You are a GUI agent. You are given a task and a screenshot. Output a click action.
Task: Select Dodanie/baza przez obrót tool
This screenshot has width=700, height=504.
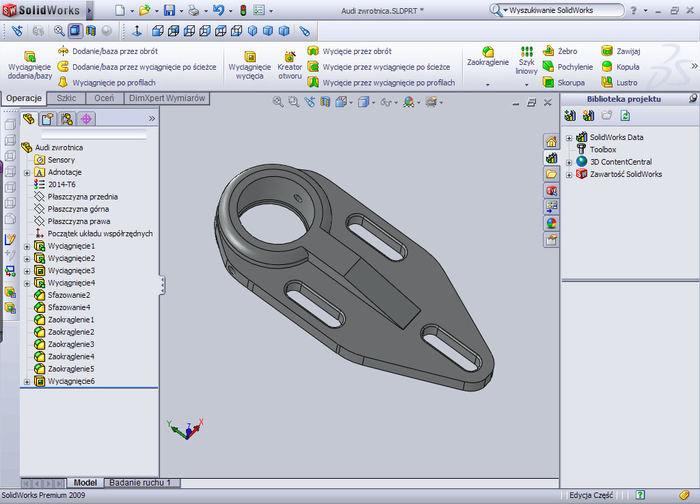107,51
